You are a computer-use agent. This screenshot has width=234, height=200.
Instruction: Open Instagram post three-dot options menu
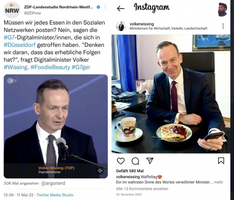[x=223, y=26]
